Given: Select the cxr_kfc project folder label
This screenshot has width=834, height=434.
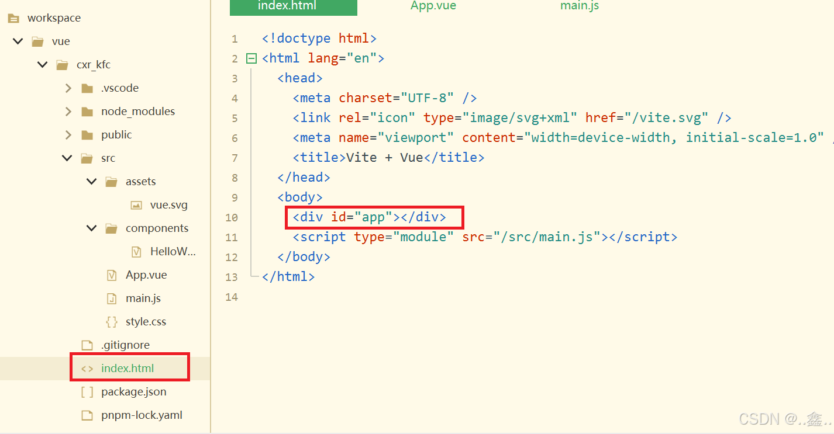Looking at the screenshot, I should click(x=94, y=65).
